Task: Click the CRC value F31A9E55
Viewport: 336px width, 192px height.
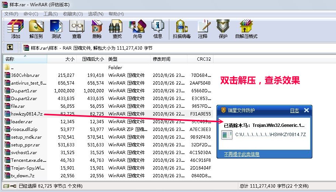Action: pyautogui.click(x=201, y=114)
